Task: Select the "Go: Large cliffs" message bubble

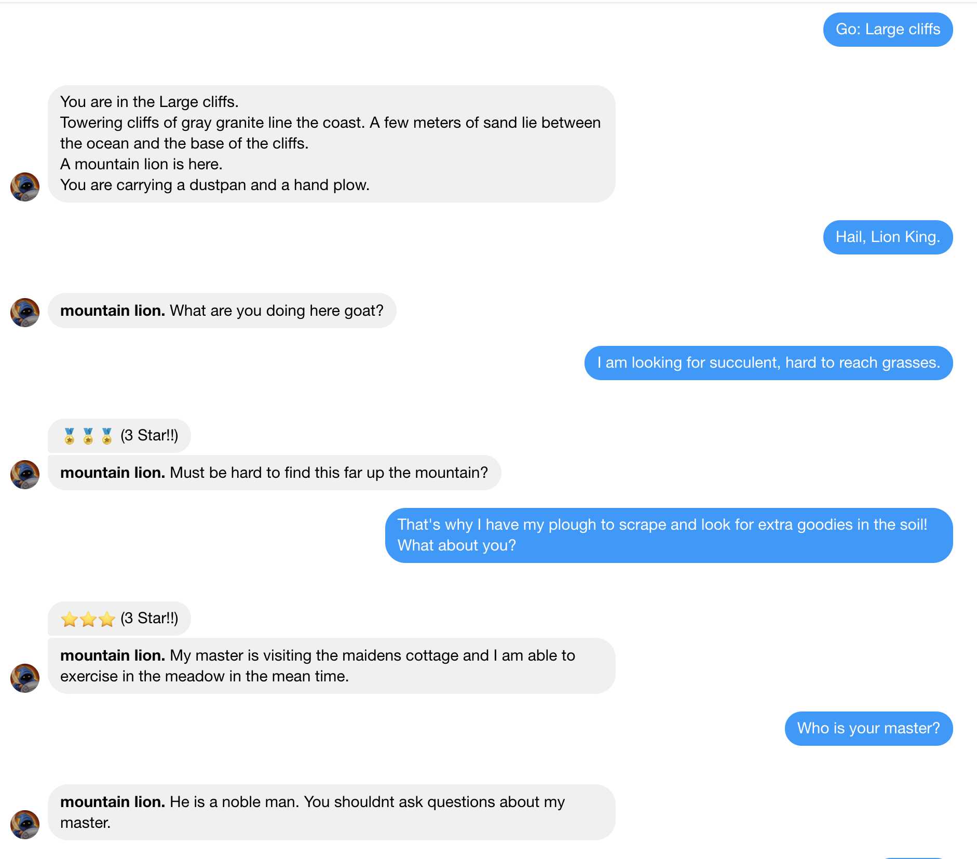Action: (888, 30)
